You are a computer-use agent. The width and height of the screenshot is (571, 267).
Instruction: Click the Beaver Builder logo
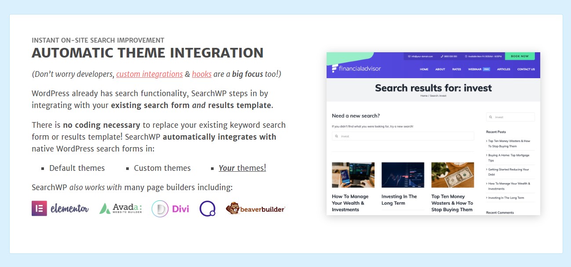click(255, 209)
